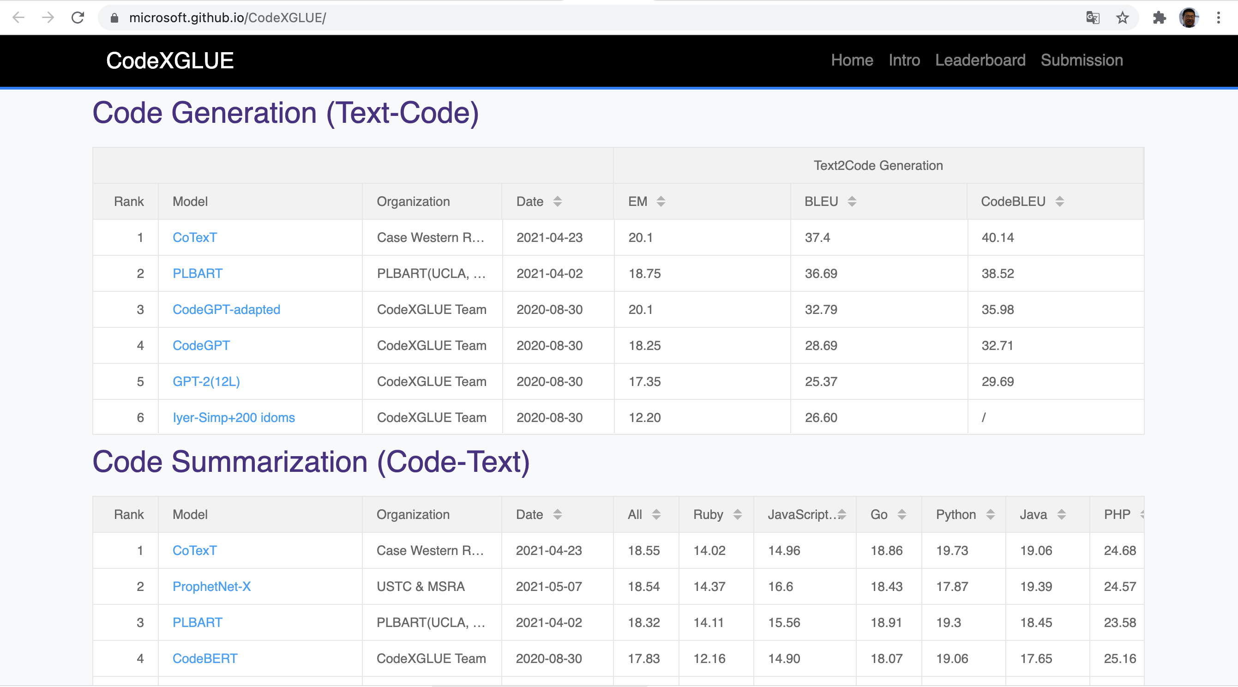Click the browser back arrow
This screenshot has width=1238, height=687.
[18, 18]
